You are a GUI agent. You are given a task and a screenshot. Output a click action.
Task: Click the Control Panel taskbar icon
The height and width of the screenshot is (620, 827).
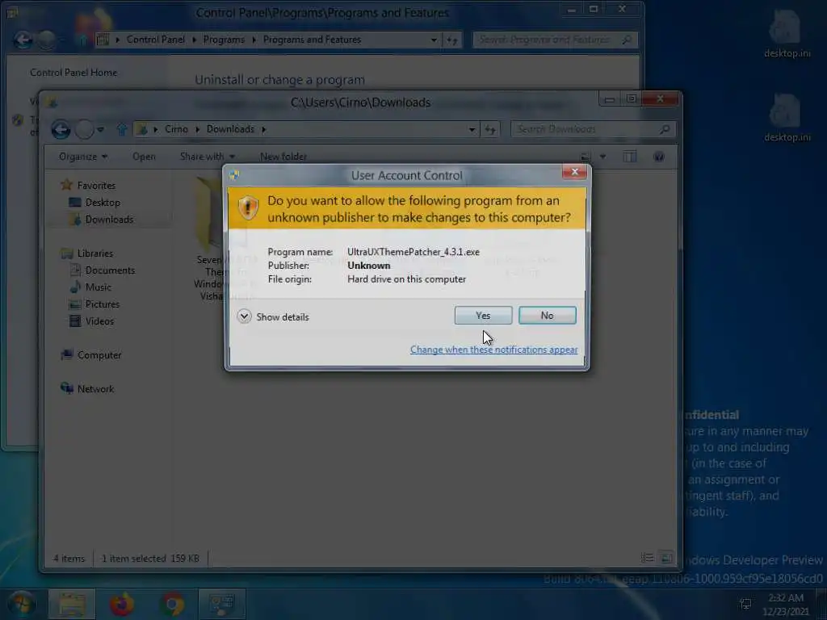tap(221, 604)
